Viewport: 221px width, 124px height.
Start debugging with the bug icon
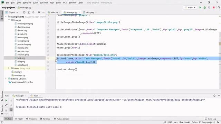(x=205, y=8)
